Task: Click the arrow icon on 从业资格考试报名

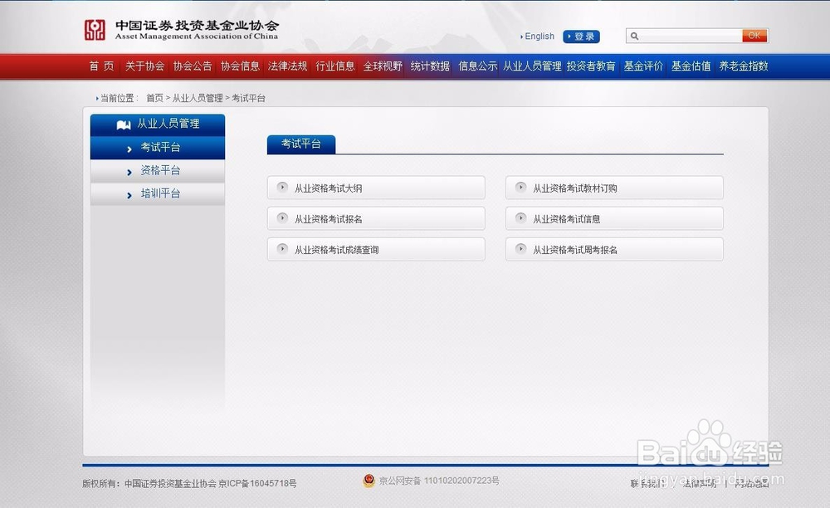Action: coord(282,218)
